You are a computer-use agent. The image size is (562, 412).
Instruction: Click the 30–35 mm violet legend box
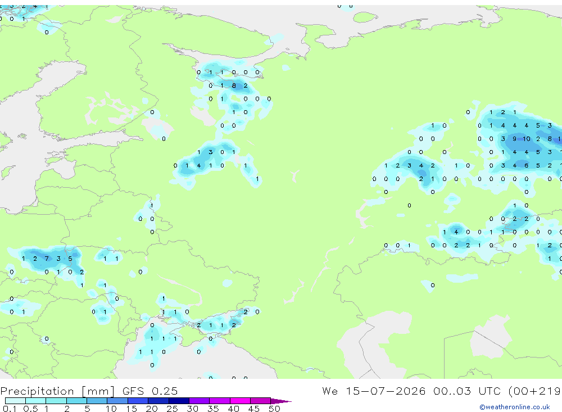coord(199,401)
